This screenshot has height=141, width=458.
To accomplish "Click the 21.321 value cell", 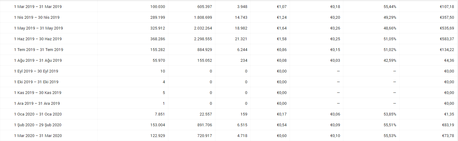I will [241, 39].
